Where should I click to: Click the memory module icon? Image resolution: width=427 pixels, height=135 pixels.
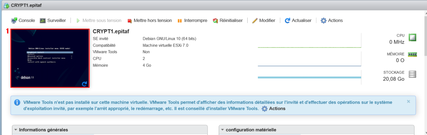click(x=412, y=55)
